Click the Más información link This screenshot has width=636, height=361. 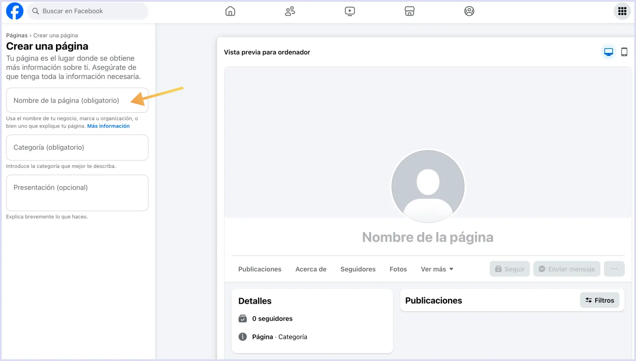pos(108,126)
